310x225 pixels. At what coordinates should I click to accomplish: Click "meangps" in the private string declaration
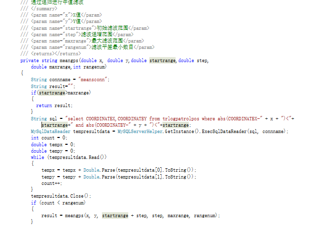[69, 61]
